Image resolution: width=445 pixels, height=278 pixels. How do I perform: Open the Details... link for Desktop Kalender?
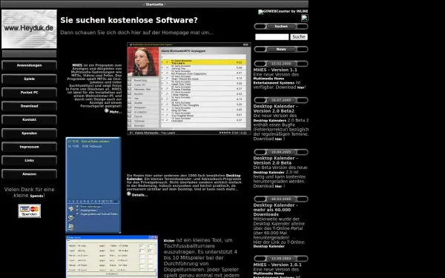click(139, 195)
